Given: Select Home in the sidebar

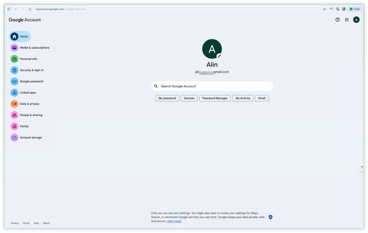Looking at the screenshot, I should 20,36.
